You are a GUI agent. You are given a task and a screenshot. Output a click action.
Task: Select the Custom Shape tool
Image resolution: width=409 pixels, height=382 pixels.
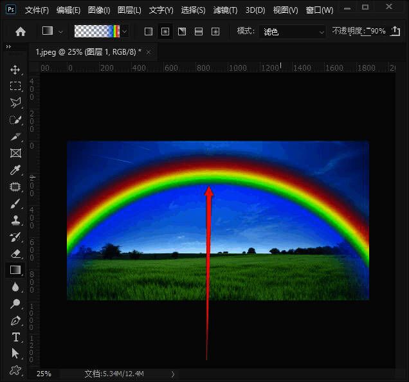(15, 370)
